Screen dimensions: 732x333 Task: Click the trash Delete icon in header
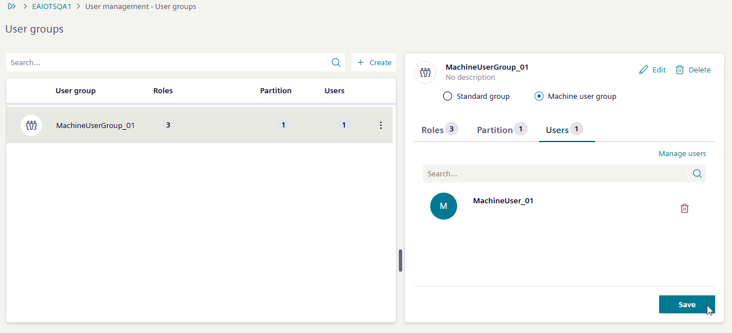(680, 70)
